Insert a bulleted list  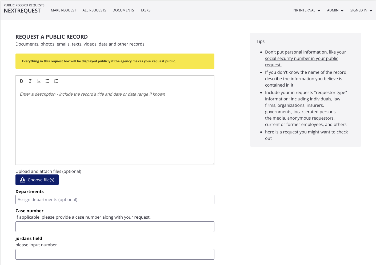pos(47,81)
